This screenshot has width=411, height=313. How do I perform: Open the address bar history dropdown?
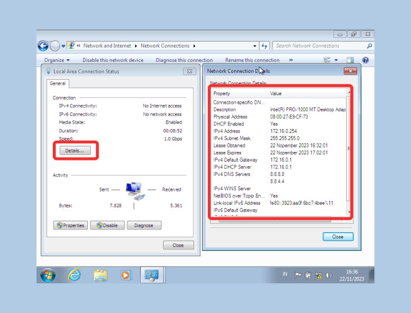coord(255,46)
